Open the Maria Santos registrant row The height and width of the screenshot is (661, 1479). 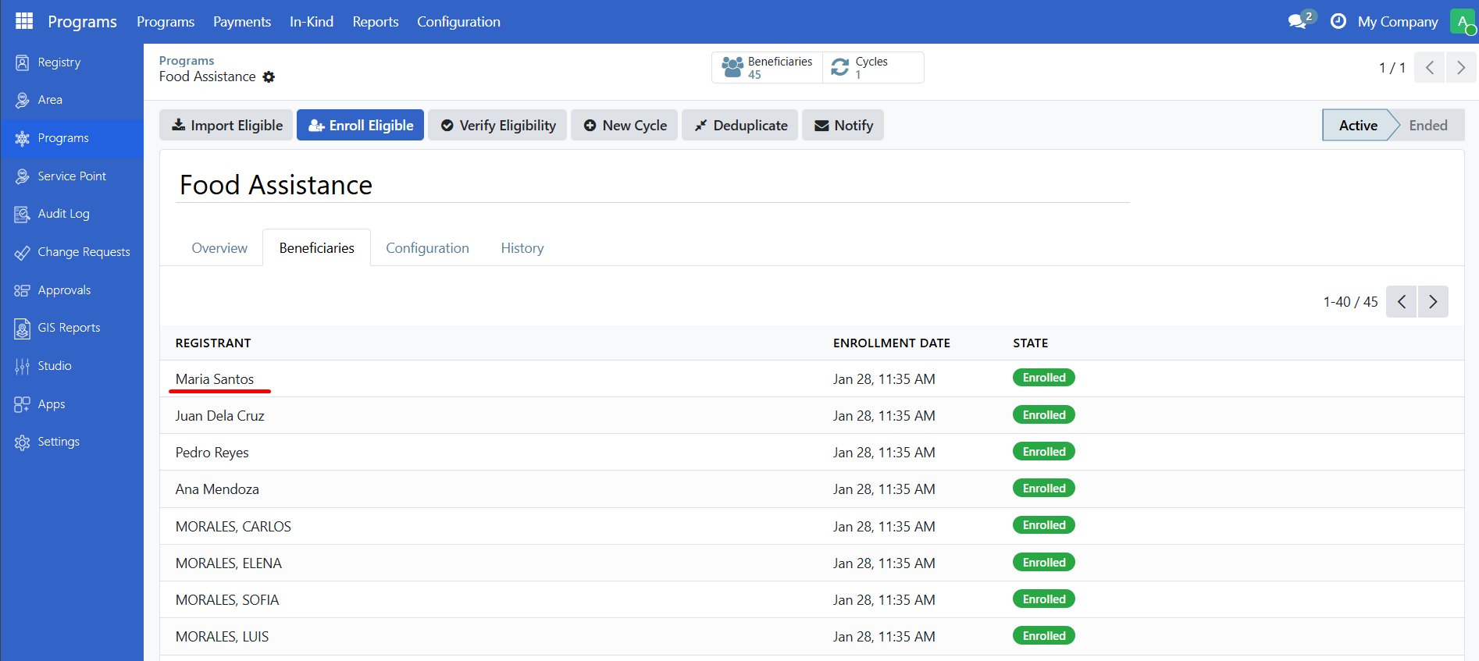(x=215, y=379)
